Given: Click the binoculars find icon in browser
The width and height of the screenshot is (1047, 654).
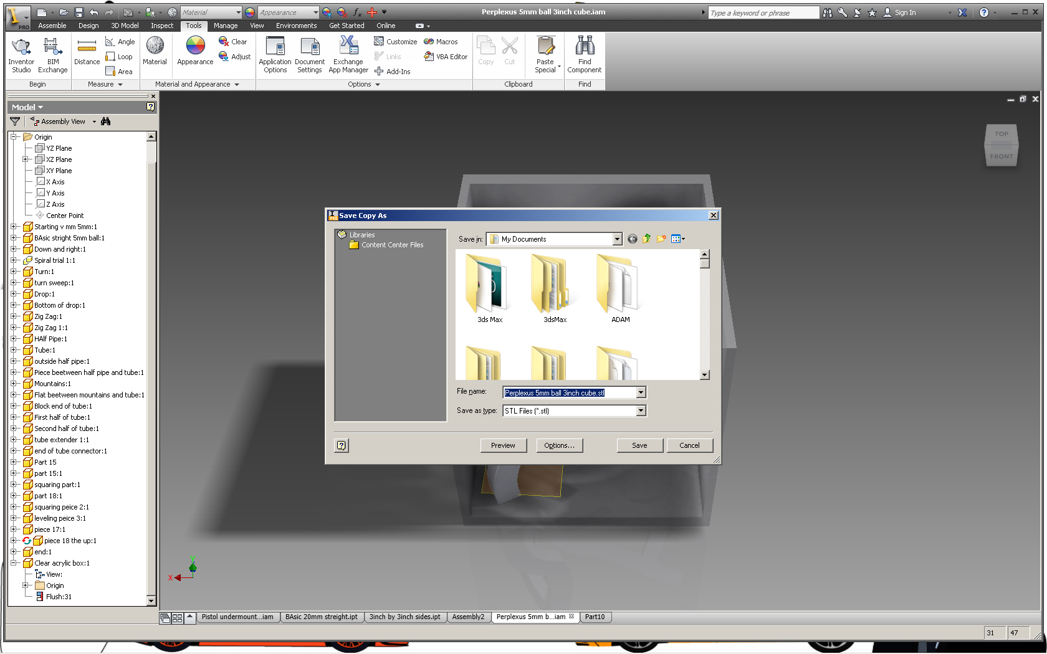Looking at the screenshot, I should (x=106, y=121).
